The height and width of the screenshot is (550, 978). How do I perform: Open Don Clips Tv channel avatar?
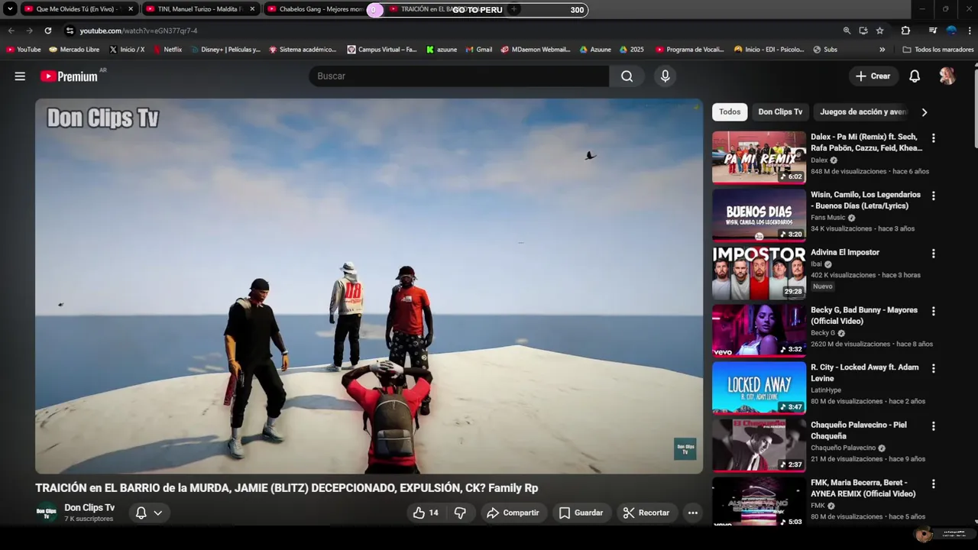[47, 513]
